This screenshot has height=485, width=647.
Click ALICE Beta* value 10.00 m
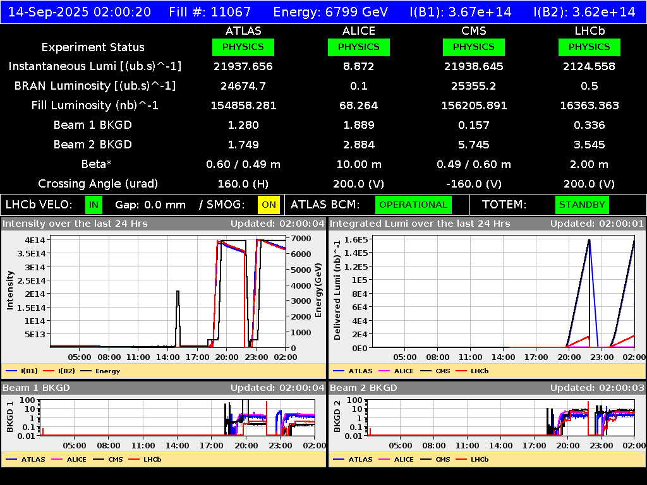click(359, 164)
